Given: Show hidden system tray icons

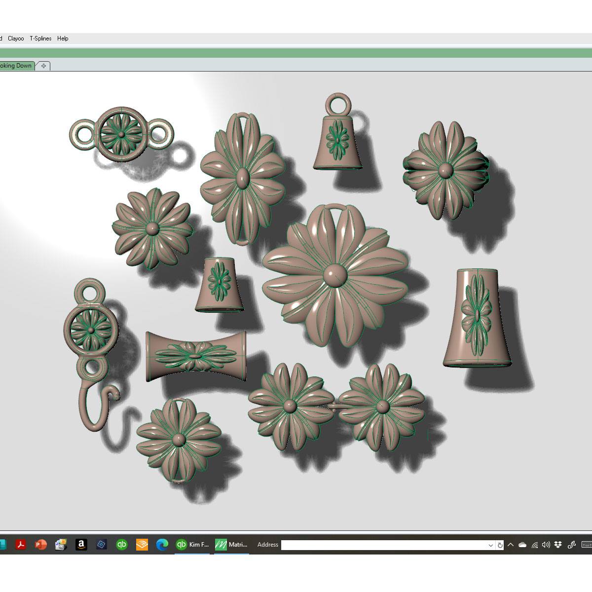Looking at the screenshot, I should (511, 545).
